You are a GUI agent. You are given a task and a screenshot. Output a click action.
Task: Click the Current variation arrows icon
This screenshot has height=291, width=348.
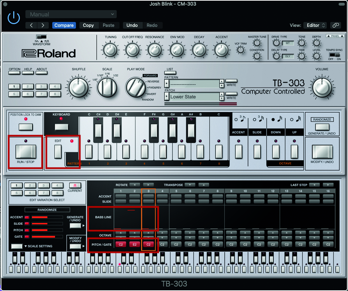(75, 185)
